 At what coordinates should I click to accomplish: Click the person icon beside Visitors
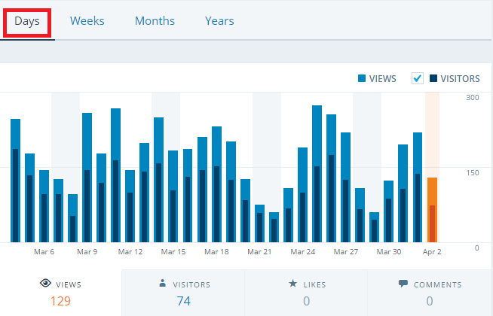[x=162, y=284]
